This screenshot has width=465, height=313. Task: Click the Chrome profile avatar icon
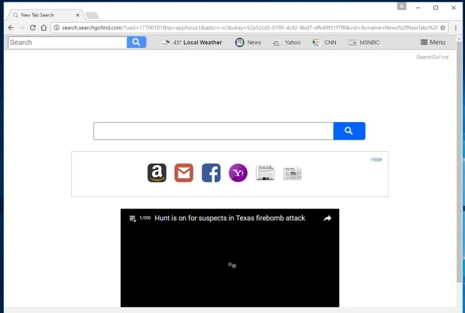point(401,6)
